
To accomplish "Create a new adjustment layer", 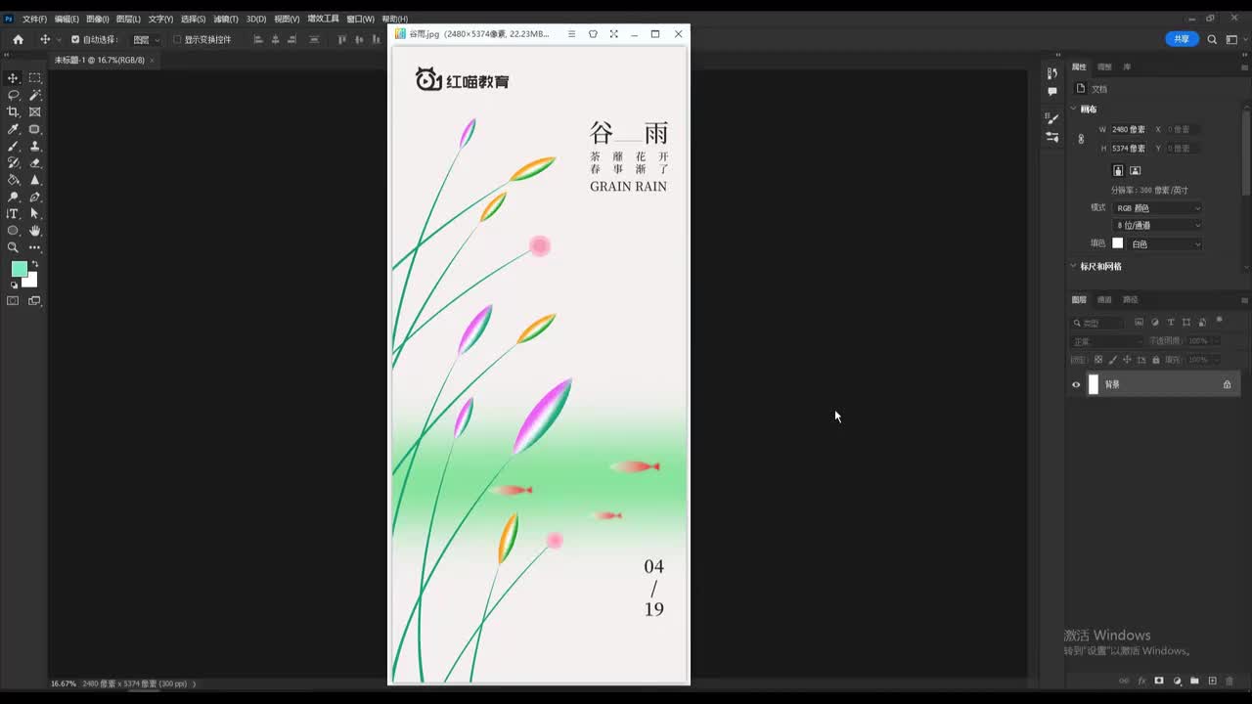I will coord(1177,681).
